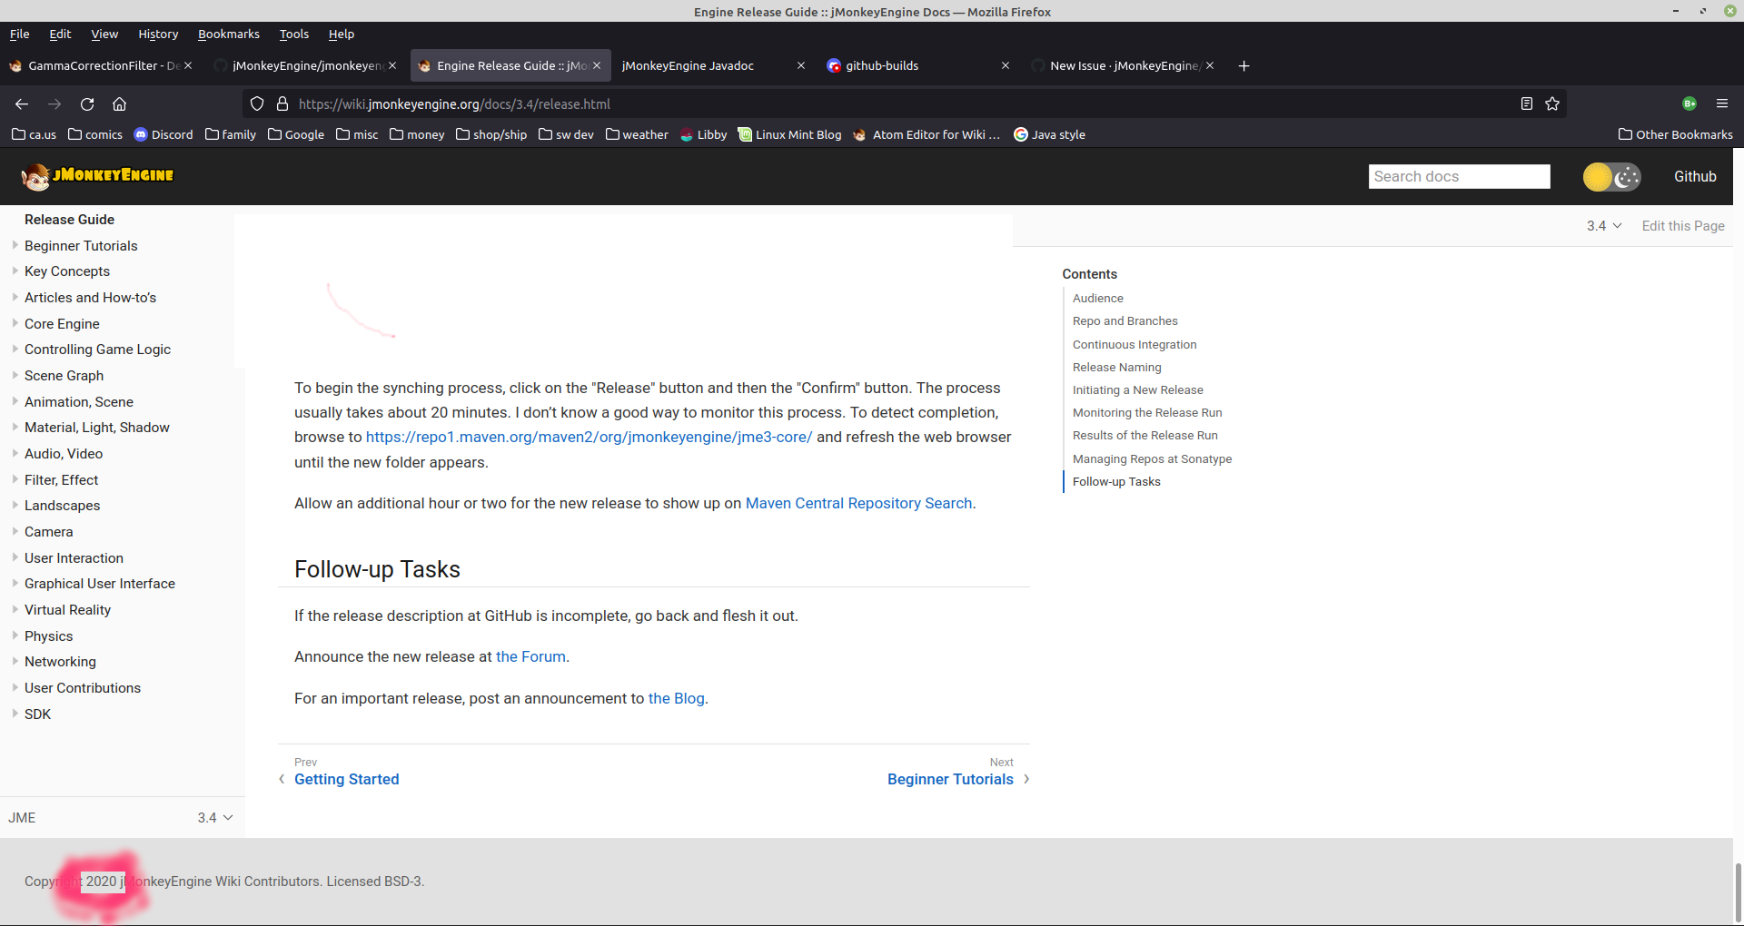
Task: Open the JME 3.4 version selector in sidebar
Action: tap(215, 818)
